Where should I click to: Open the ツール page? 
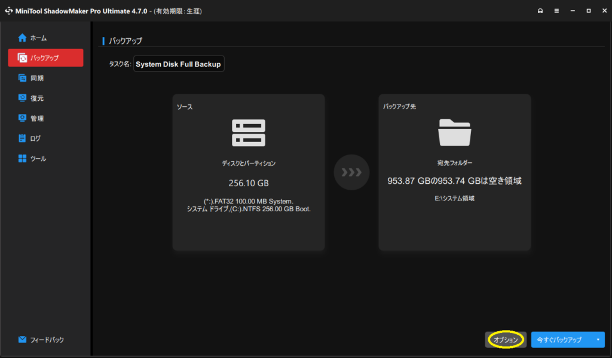45,159
